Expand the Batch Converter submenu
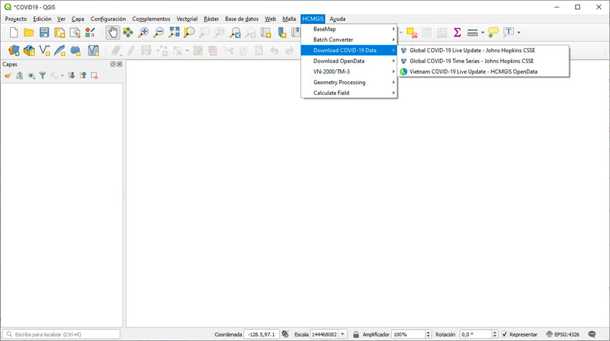 (349, 40)
